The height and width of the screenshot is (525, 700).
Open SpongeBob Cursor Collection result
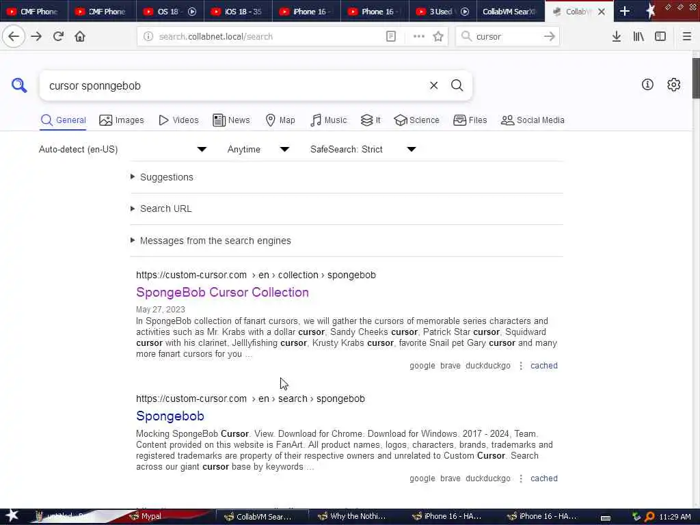(222, 292)
